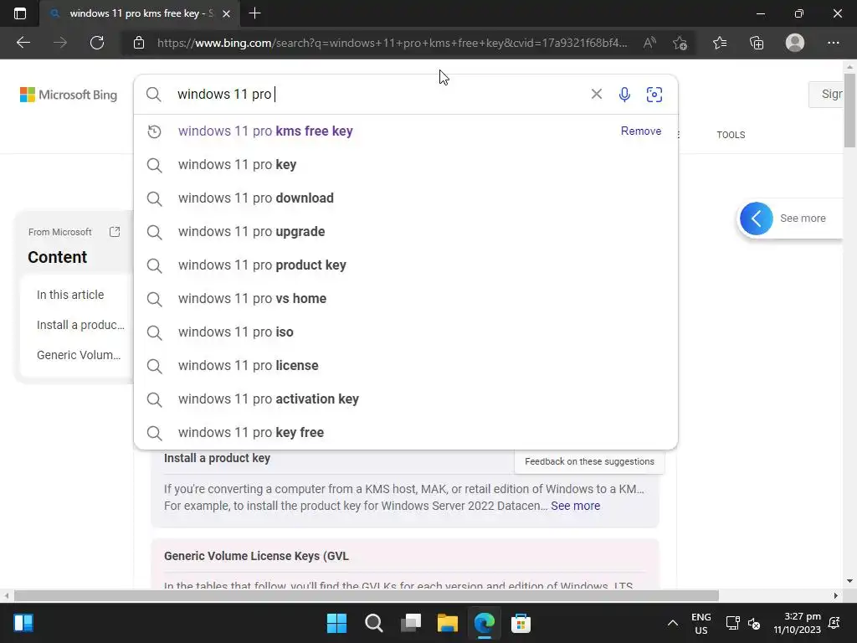Click the blue See more arrow circle
The image size is (857, 643).
[757, 219]
